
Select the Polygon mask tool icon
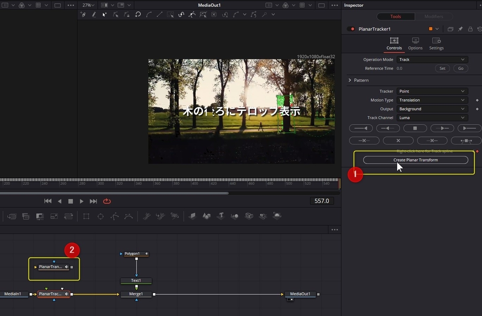tap(114, 216)
